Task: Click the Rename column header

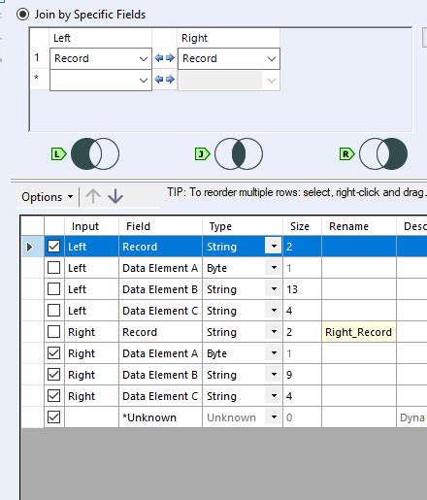Action: point(348,226)
